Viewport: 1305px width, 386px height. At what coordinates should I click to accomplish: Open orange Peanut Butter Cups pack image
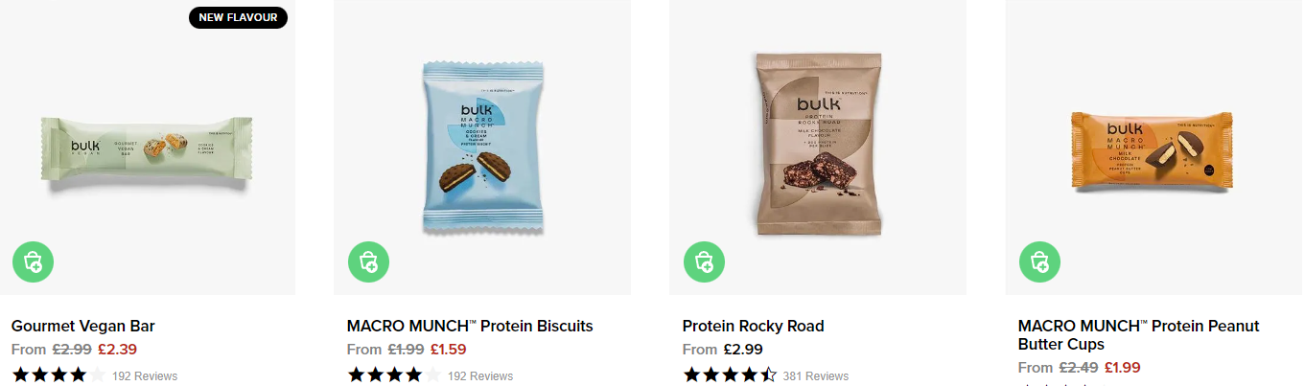click(x=1151, y=151)
